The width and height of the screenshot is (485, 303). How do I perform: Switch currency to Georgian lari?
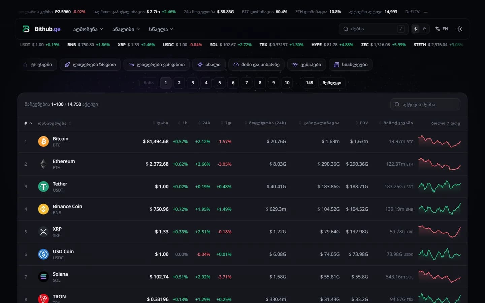coord(424,29)
